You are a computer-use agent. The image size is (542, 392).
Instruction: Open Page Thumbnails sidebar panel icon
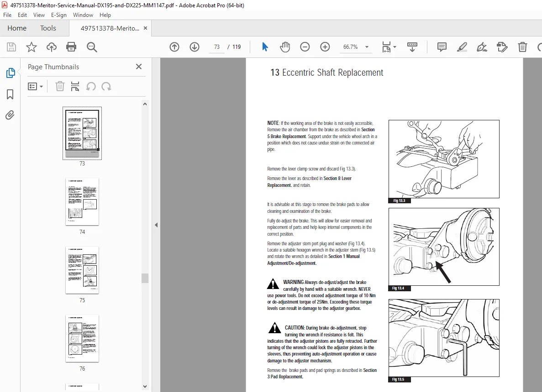(11, 73)
